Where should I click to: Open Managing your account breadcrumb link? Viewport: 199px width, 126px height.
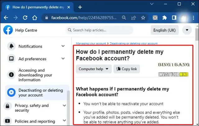coord(91,43)
